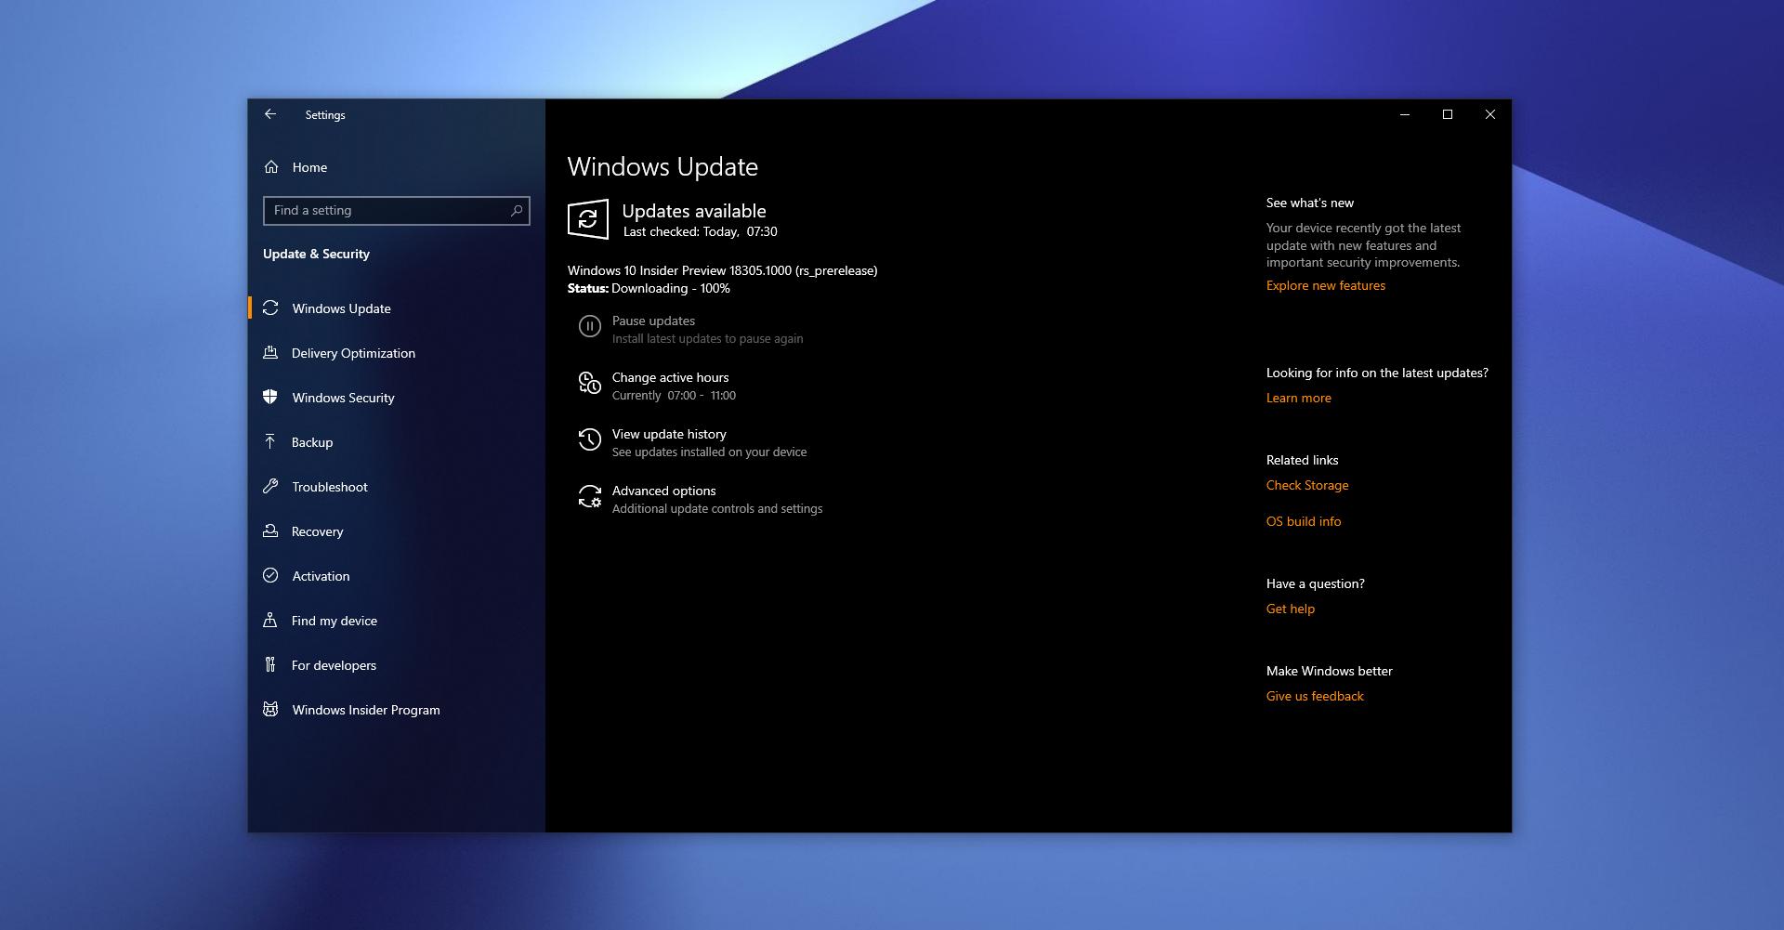Viewport: 1784px width, 930px height.
Task: Click the Home house icon
Action: (271, 167)
